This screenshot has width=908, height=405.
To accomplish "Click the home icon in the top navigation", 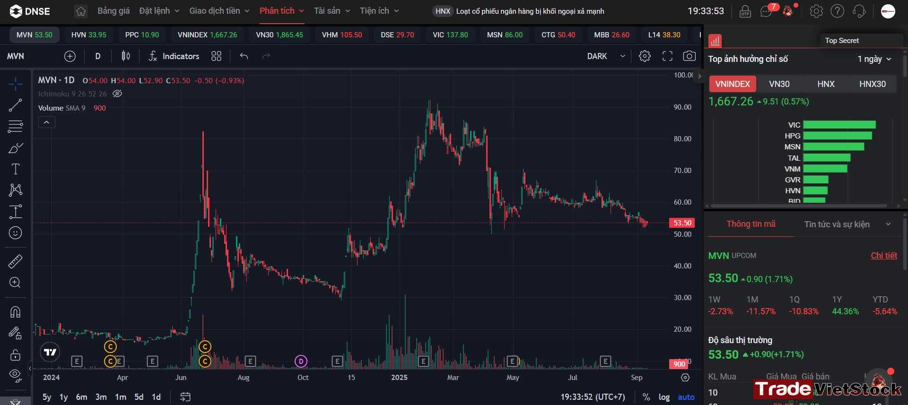I will pos(81,11).
